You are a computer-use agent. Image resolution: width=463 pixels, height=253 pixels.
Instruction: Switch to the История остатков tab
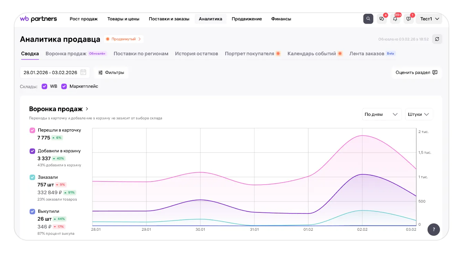click(x=196, y=54)
